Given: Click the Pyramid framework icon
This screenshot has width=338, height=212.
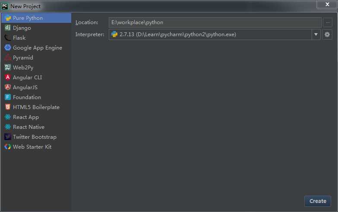Looking at the screenshot, I should pos(8,57).
